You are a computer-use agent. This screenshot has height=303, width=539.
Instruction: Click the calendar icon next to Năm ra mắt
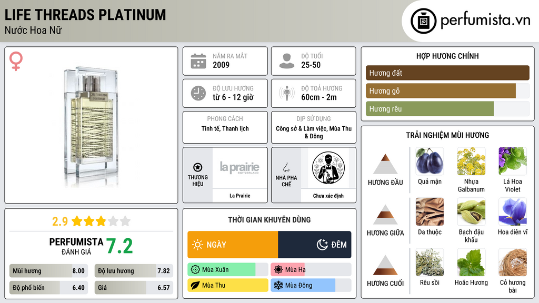(198, 61)
